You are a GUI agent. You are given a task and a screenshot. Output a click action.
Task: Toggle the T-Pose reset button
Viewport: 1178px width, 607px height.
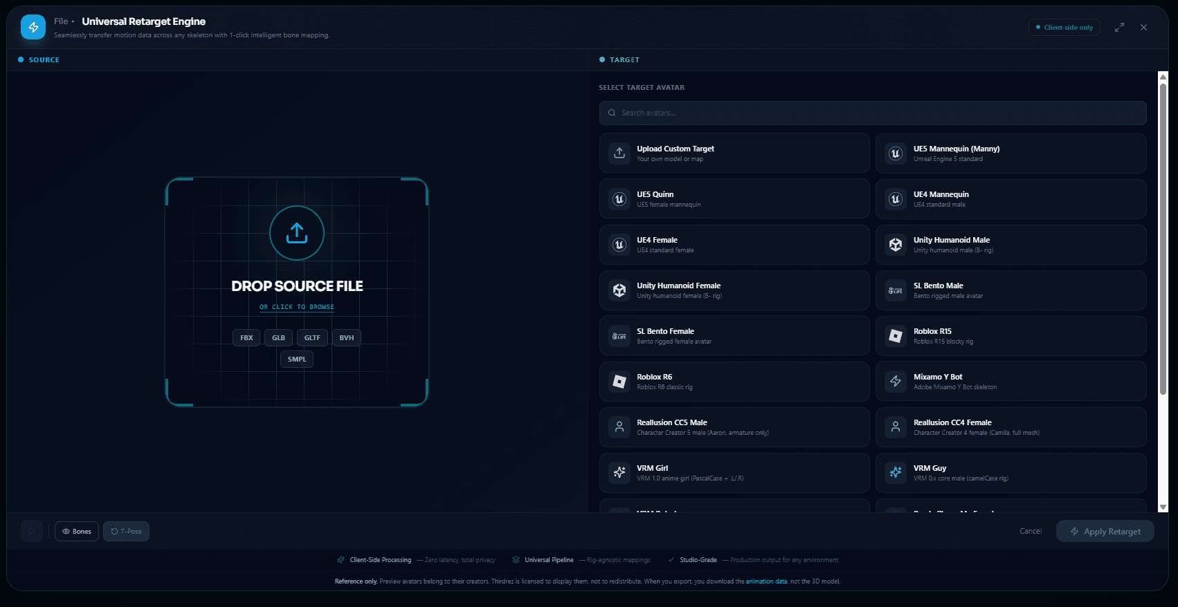[x=126, y=531]
